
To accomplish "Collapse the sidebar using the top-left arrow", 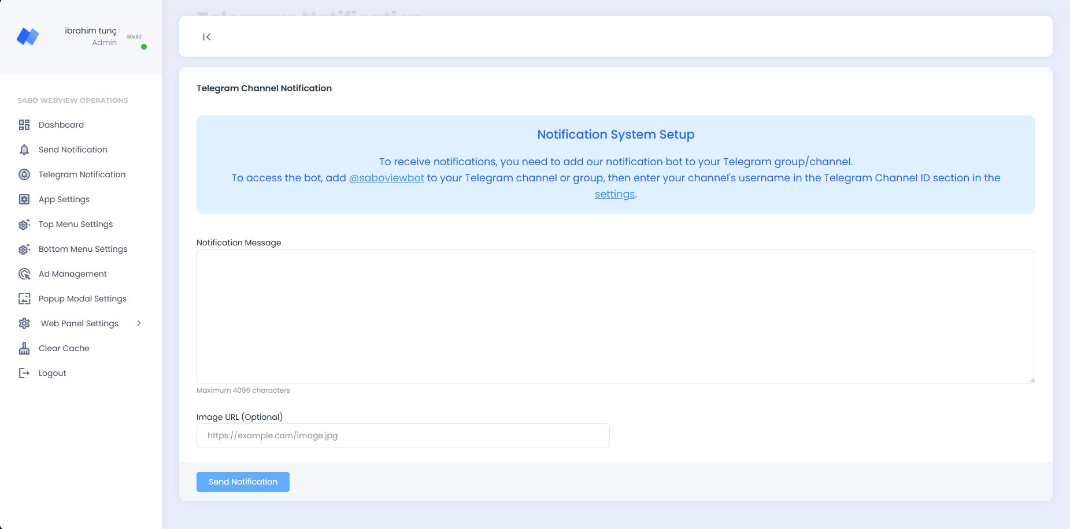I will tap(207, 36).
